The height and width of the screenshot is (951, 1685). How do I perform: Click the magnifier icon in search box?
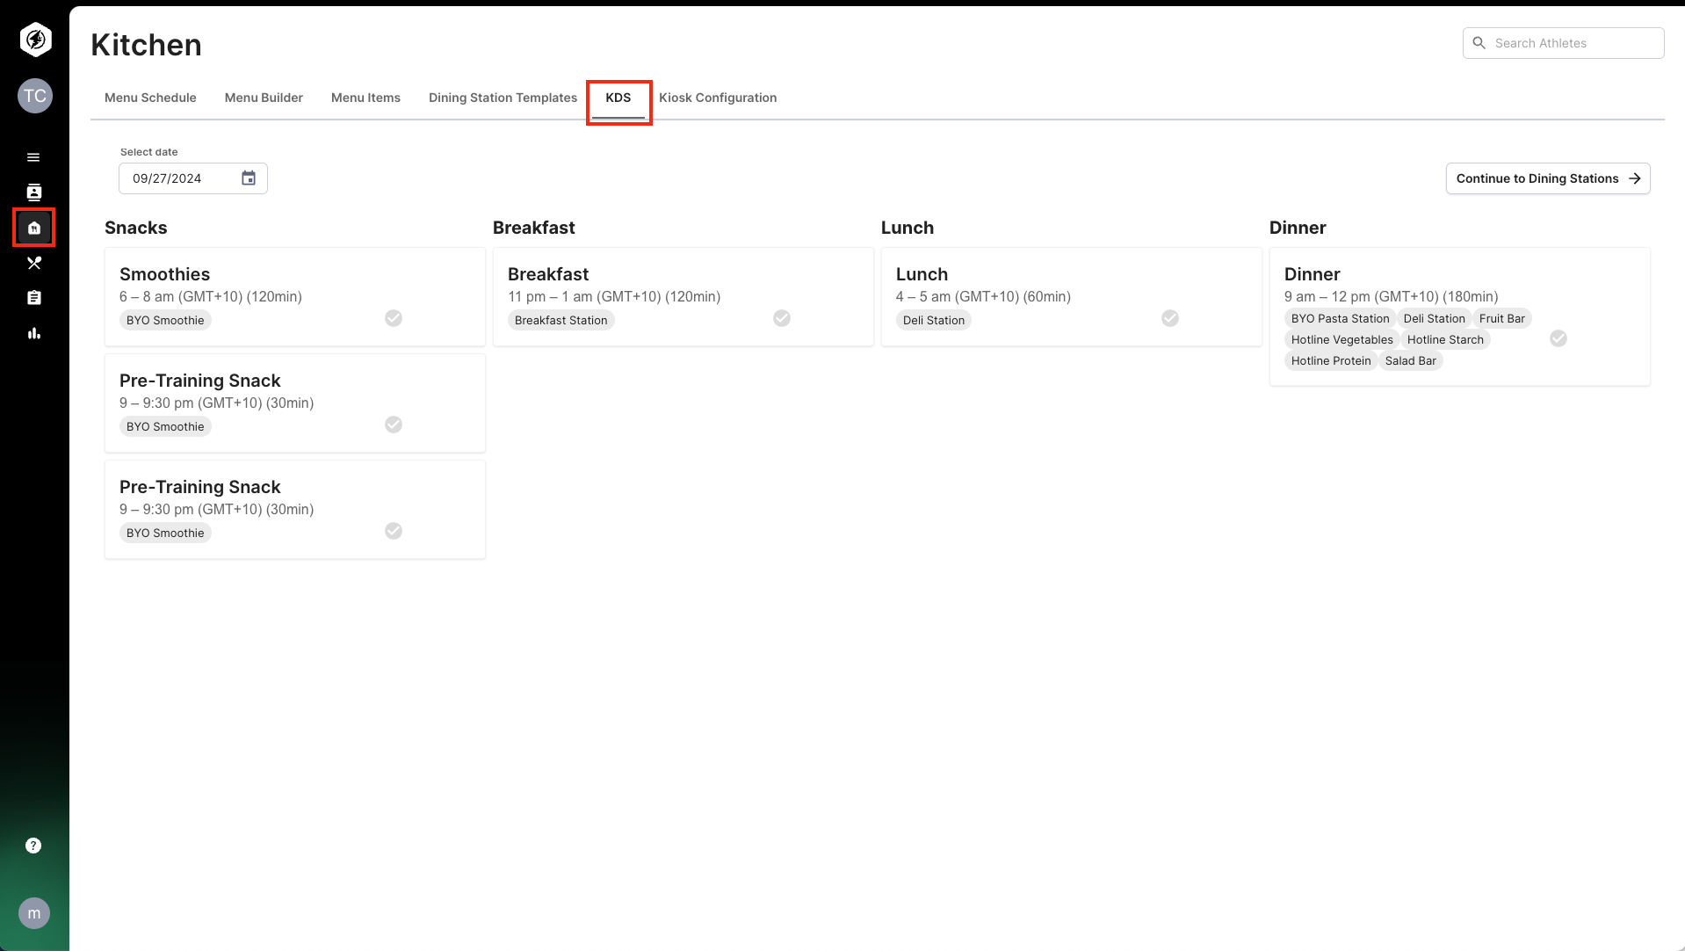pyautogui.click(x=1479, y=43)
